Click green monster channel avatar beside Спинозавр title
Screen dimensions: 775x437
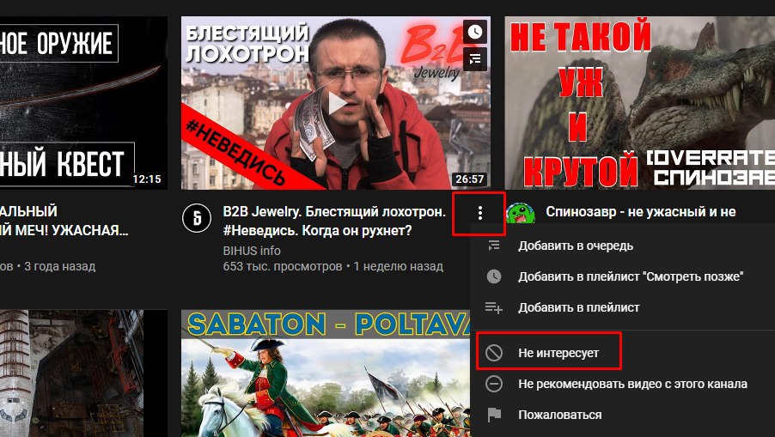click(521, 215)
